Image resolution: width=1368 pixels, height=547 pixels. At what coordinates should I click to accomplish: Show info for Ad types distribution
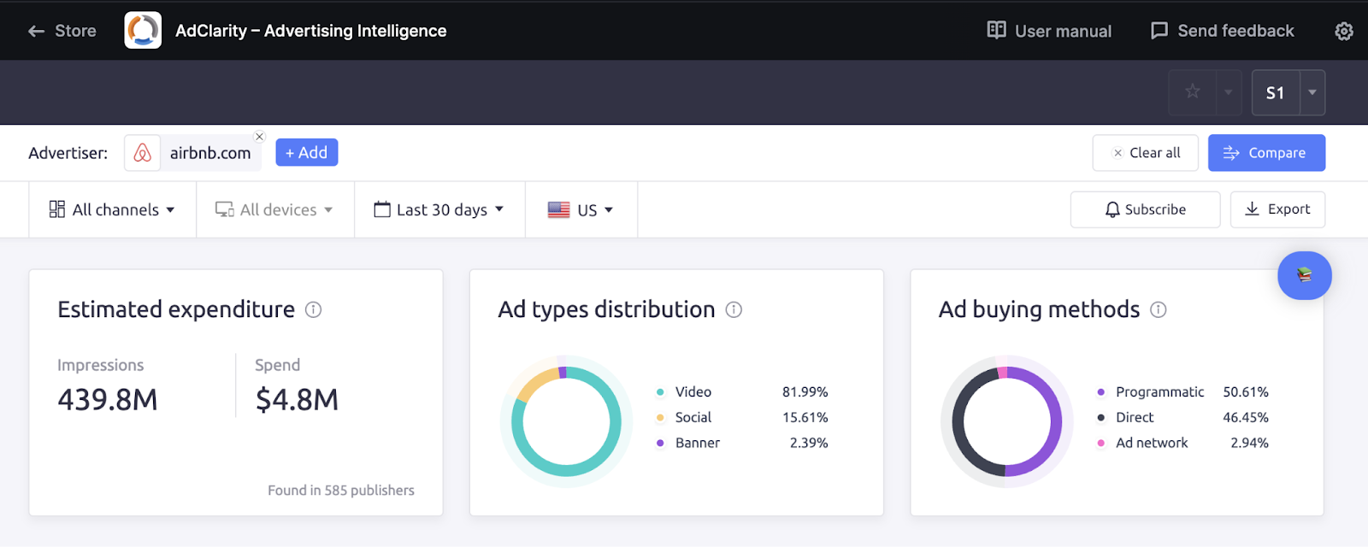734,309
